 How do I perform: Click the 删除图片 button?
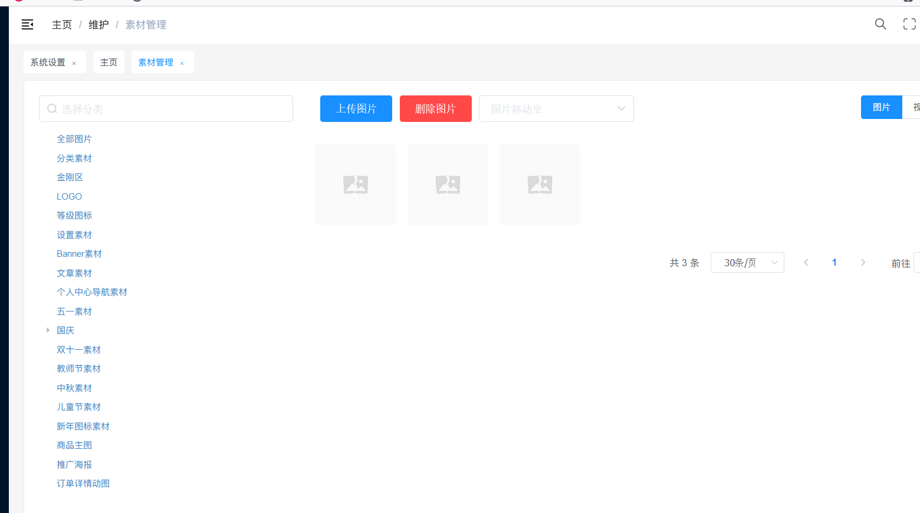tap(436, 109)
